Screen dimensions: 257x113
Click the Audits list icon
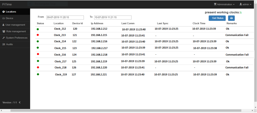[4, 44]
